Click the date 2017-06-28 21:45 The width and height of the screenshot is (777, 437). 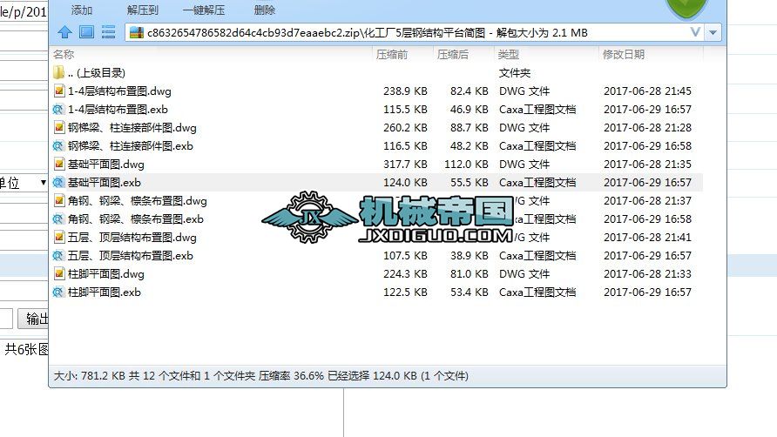click(647, 91)
